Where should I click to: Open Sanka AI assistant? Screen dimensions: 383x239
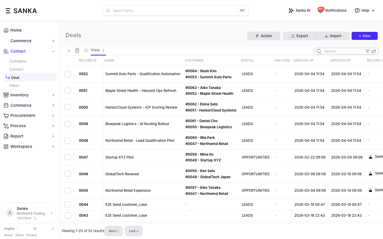(299, 11)
